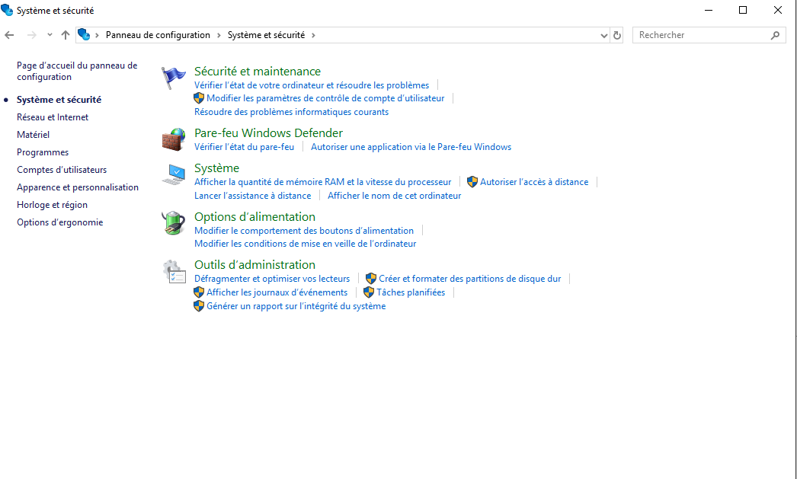Go back with the left arrow button
This screenshot has height=479, width=797.
9,35
